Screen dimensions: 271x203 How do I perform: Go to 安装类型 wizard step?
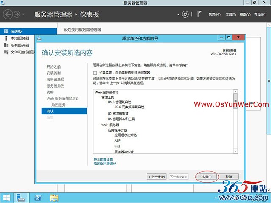click(x=54, y=73)
